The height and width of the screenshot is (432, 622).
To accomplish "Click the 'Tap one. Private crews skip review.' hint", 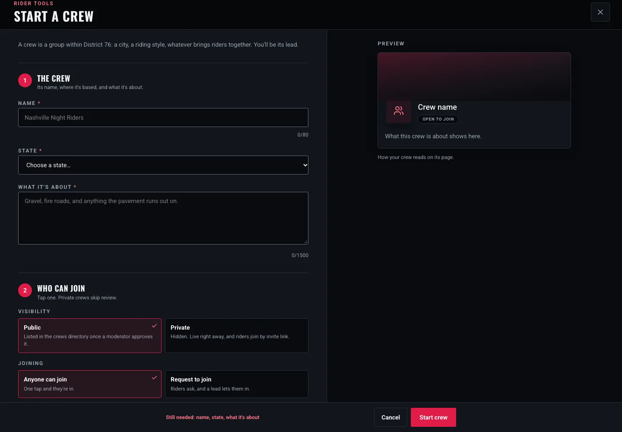I will pos(77,298).
